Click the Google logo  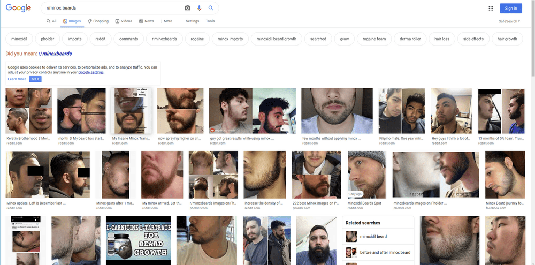coord(18,8)
